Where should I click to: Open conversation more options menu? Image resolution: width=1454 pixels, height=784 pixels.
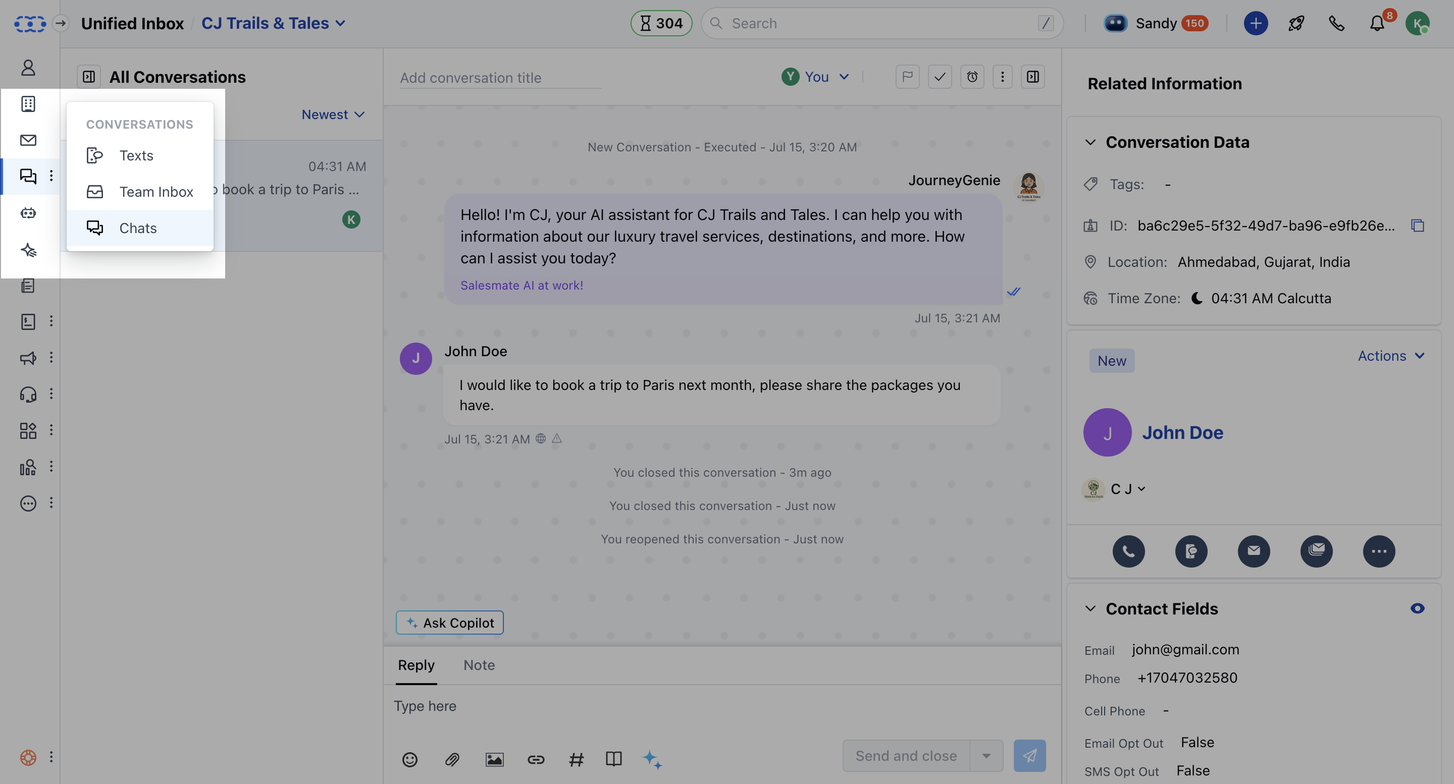(x=1003, y=77)
